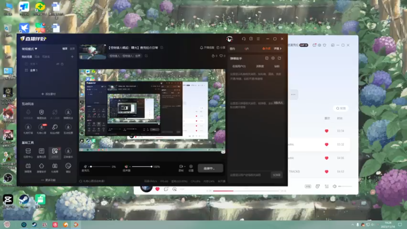Open 礼物心愿 icon with NEW badge
The height and width of the screenshot is (229, 407).
pyautogui.click(x=41, y=129)
